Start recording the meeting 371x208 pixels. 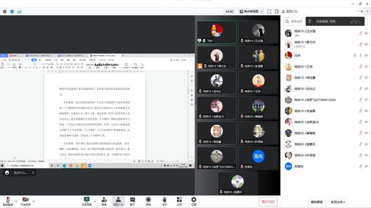[148, 200]
